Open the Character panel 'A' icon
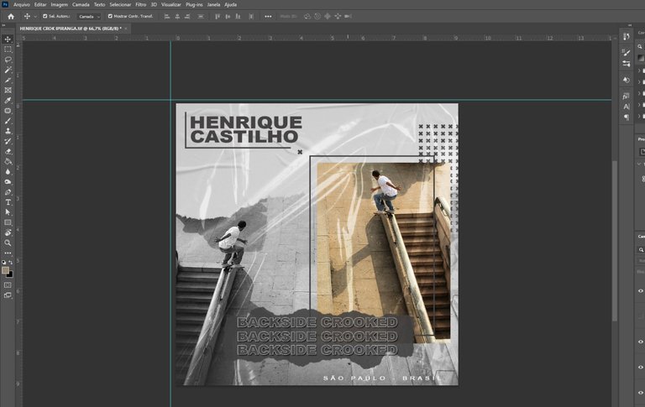The height and width of the screenshot is (407, 645). tap(626, 107)
